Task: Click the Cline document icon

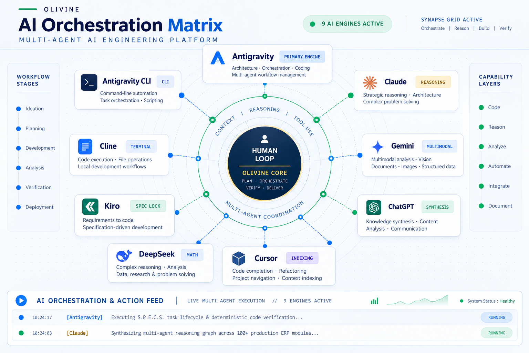Action: coord(85,147)
